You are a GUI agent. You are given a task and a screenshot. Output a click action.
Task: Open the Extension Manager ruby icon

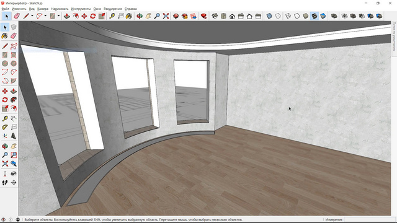pos(203,16)
